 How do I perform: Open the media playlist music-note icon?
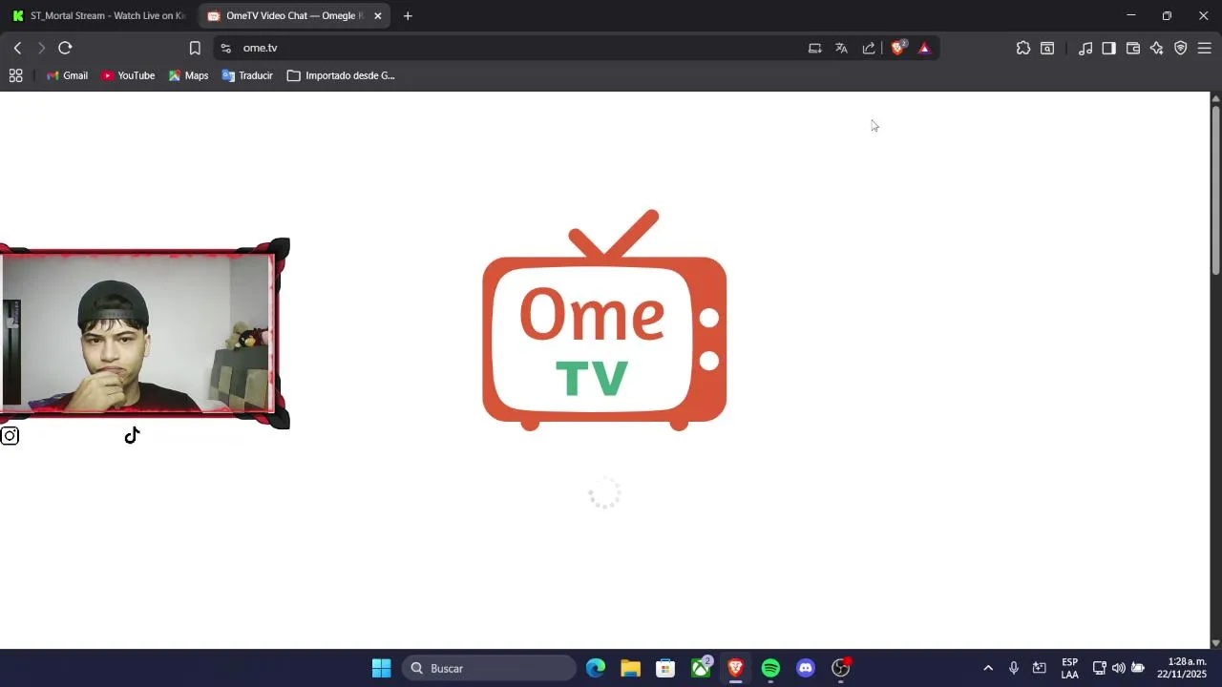click(x=1085, y=48)
